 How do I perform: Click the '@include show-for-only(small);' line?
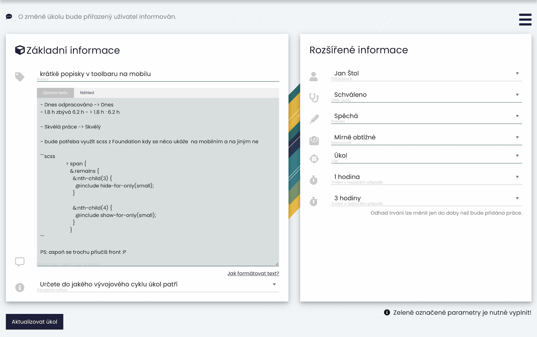[116, 215]
